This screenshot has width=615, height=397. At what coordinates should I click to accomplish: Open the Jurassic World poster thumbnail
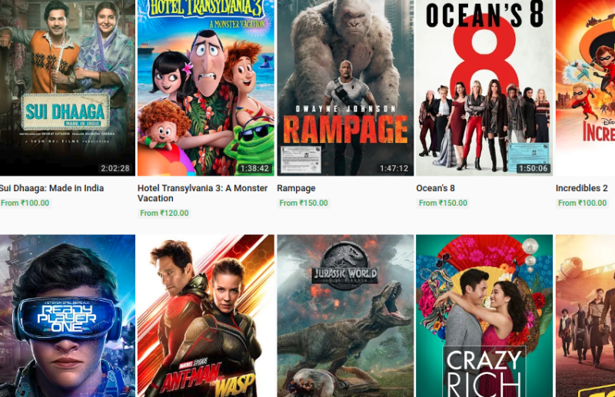(x=345, y=316)
